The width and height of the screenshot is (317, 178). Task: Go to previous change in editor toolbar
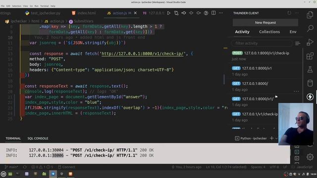click(x=184, y=13)
